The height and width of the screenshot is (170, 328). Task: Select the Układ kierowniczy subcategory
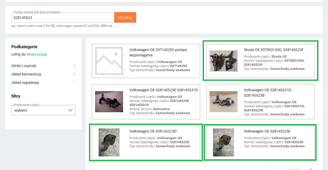click(26, 74)
